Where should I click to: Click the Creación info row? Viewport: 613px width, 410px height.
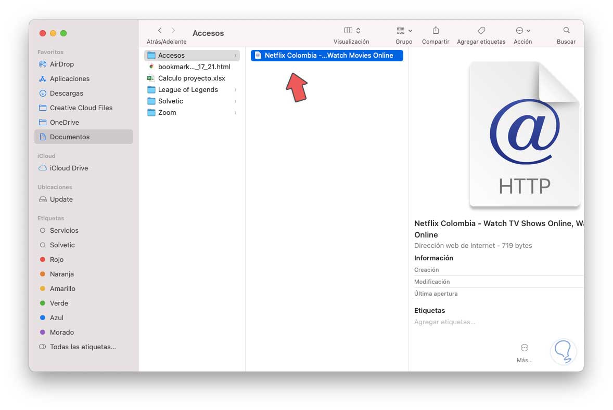point(499,270)
